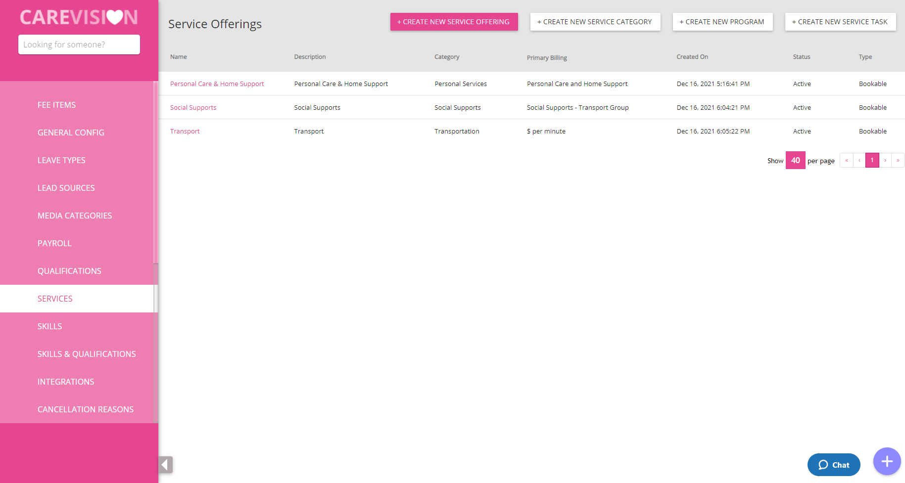905x483 pixels.
Task: Open the Transport service offering link
Action: [x=185, y=131]
